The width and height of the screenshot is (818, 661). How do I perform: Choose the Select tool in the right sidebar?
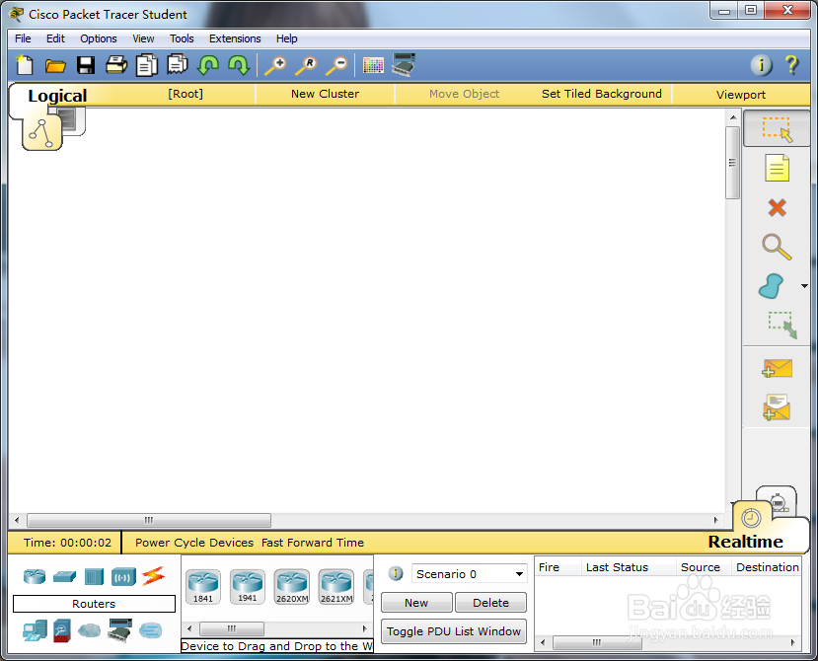tap(777, 129)
